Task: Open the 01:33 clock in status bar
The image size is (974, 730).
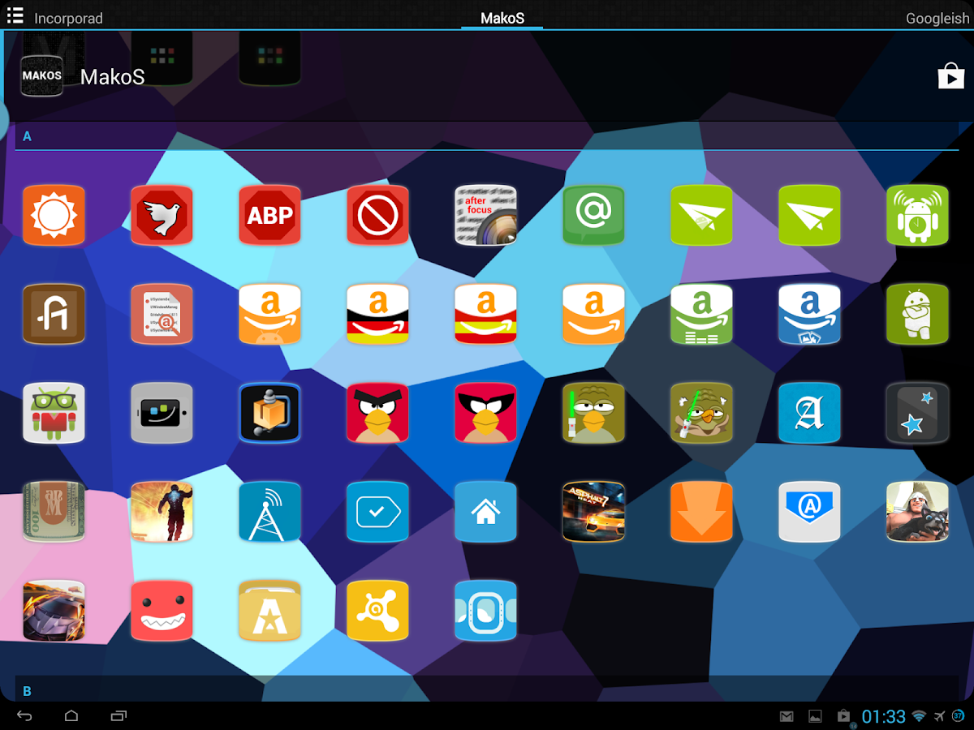Action: 883,717
